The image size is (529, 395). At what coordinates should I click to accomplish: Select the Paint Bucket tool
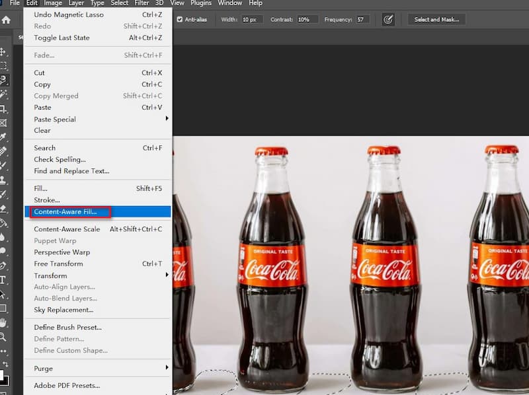click(x=3, y=223)
